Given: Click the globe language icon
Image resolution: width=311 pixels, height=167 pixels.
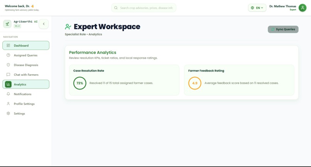Looking at the screenshot, I should [x=252, y=8].
